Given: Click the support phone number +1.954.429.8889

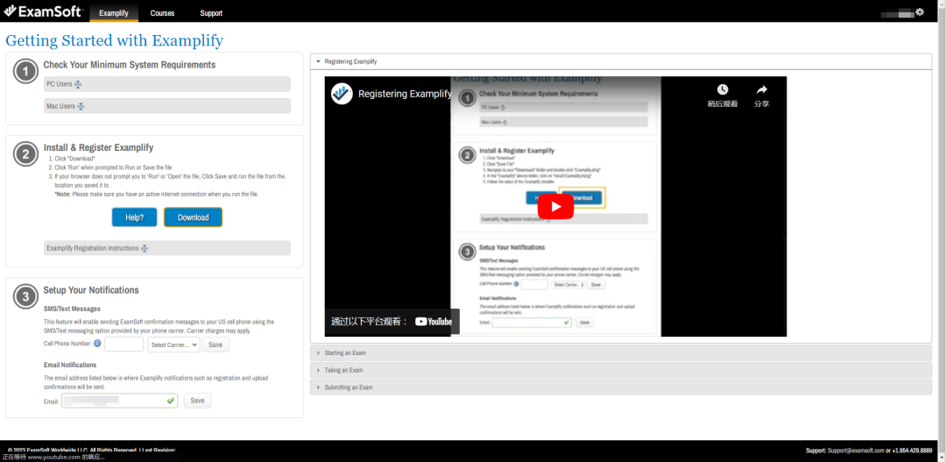Looking at the screenshot, I should click(x=912, y=451).
